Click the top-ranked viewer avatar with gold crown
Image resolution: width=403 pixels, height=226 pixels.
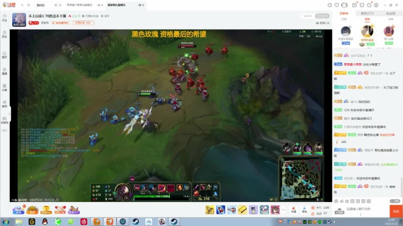(367, 31)
